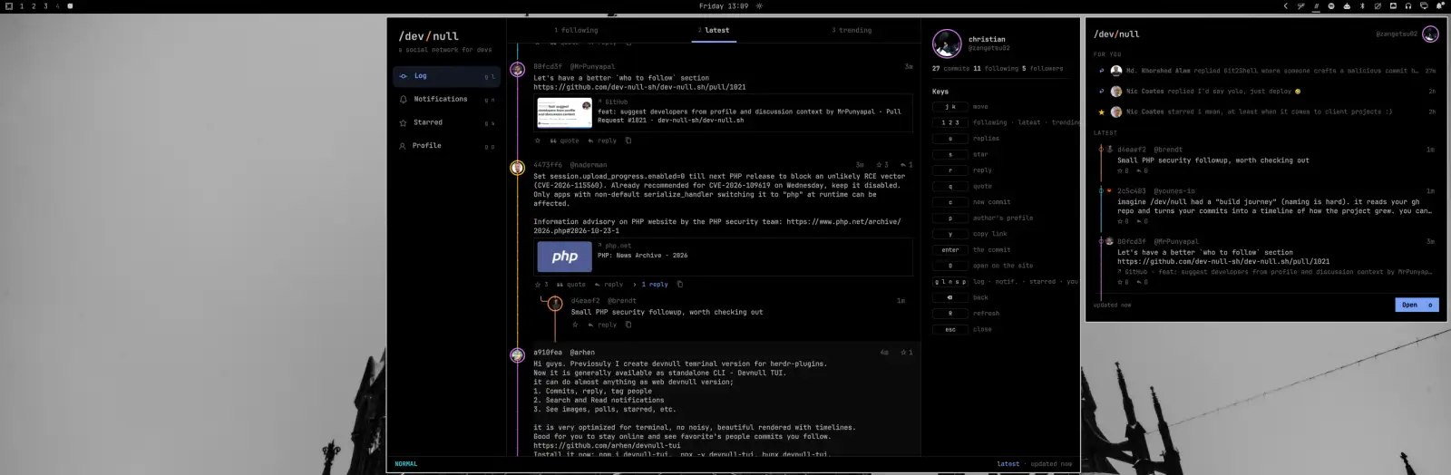Click the Bluetooth icon in top bar
The image size is (1451, 475).
pos(1362,5)
